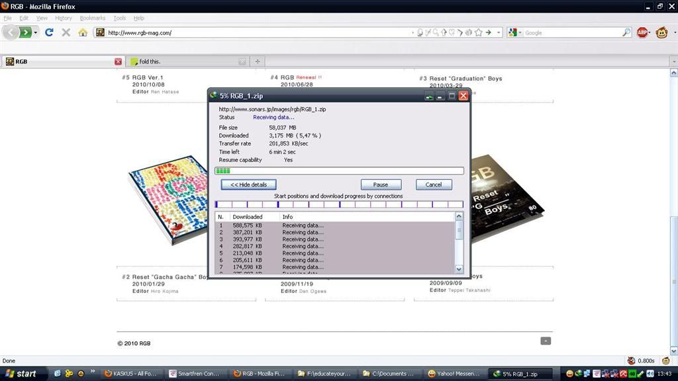Go to the home page icon
The height and width of the screenshot is (381, 678).
83,32
